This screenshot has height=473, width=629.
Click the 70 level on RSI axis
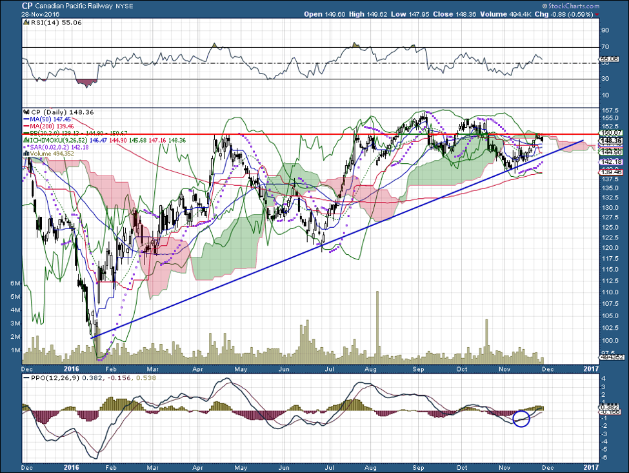tap(604, 47)
